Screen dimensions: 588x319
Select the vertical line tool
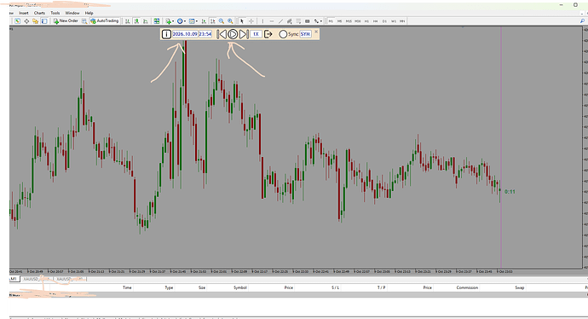262,21
